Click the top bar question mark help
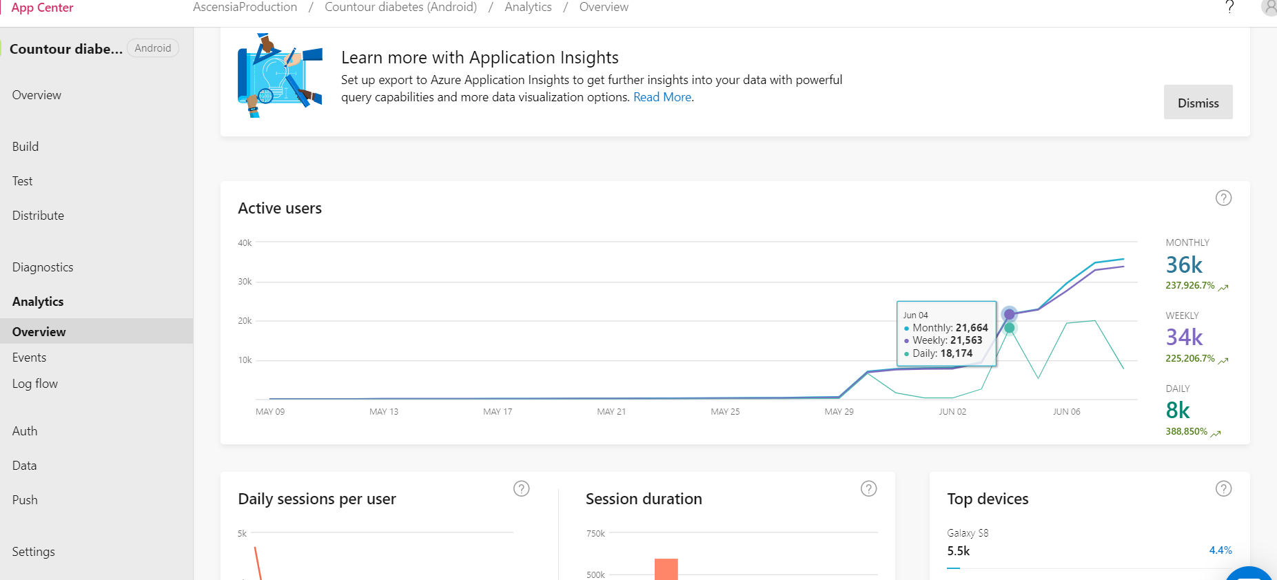 1230,7
